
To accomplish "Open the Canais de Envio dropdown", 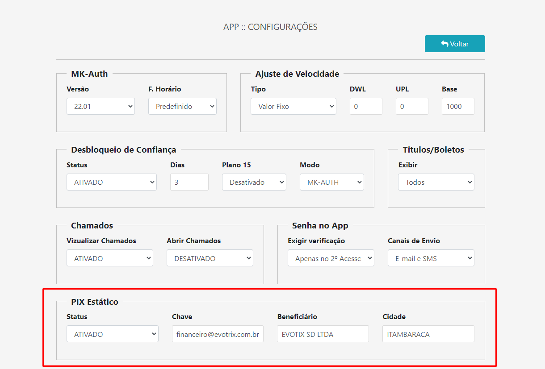I will [x=431, y=258].
